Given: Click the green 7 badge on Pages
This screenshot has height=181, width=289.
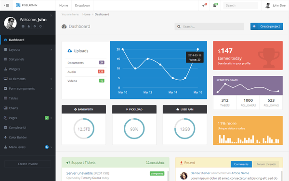Looking at the screenshot, I should 47,118.
